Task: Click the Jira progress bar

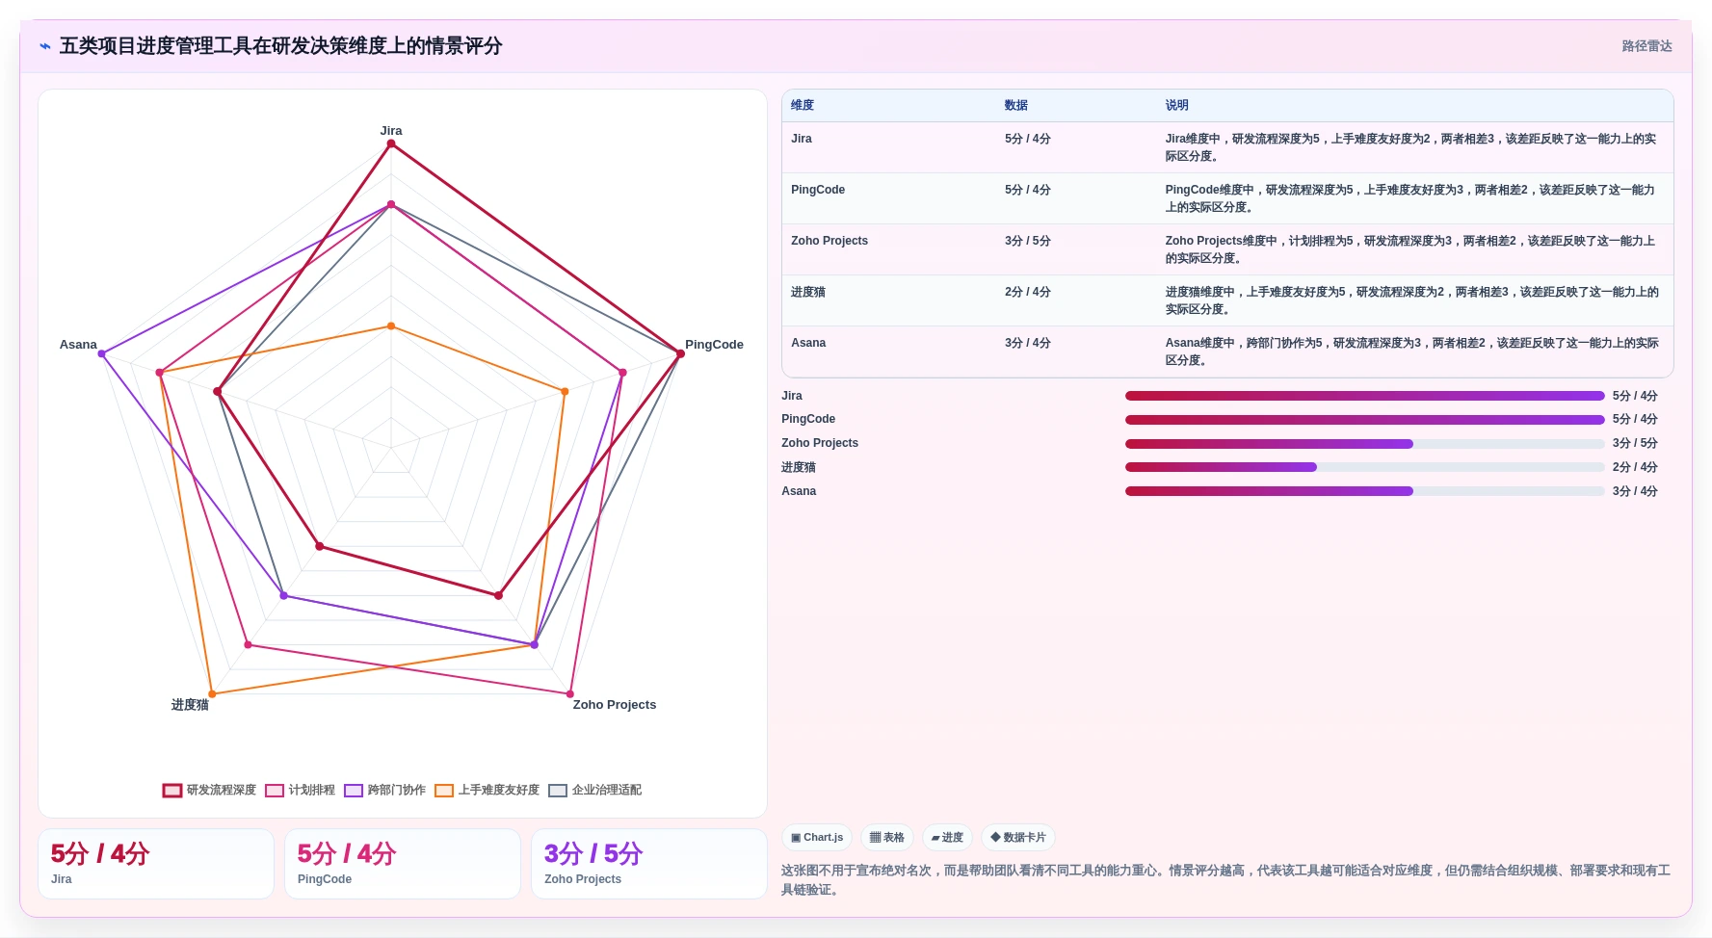Action: [1365, 396]
